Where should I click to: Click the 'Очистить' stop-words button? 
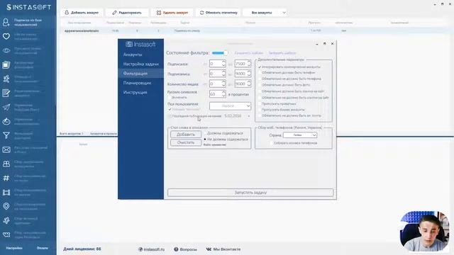point(186,142)
